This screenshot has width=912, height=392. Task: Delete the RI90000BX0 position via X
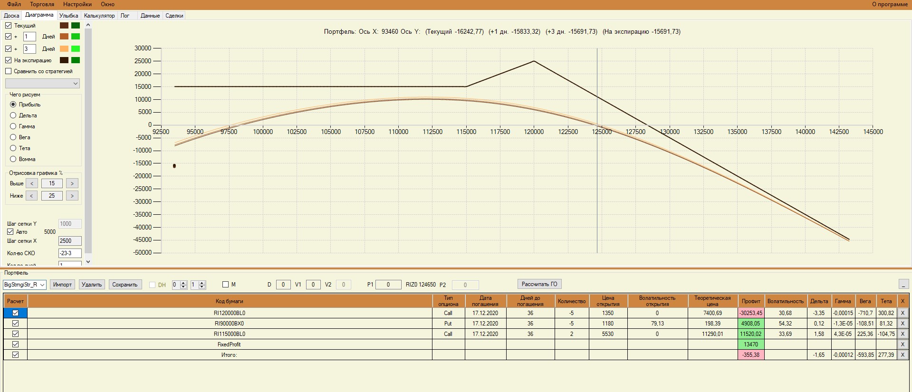[902, 324]
